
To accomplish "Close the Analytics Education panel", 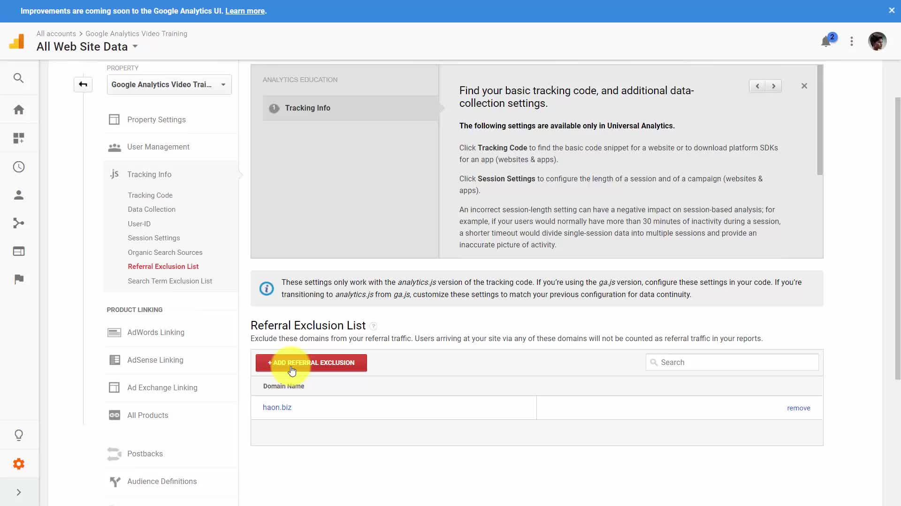I will (804, 86).
